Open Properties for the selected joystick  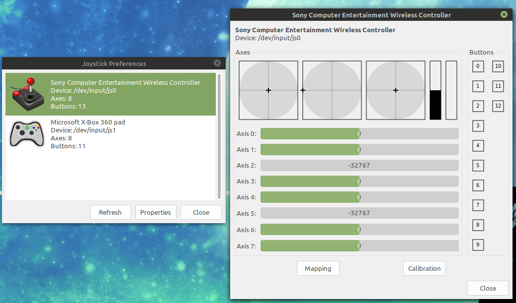156,212
